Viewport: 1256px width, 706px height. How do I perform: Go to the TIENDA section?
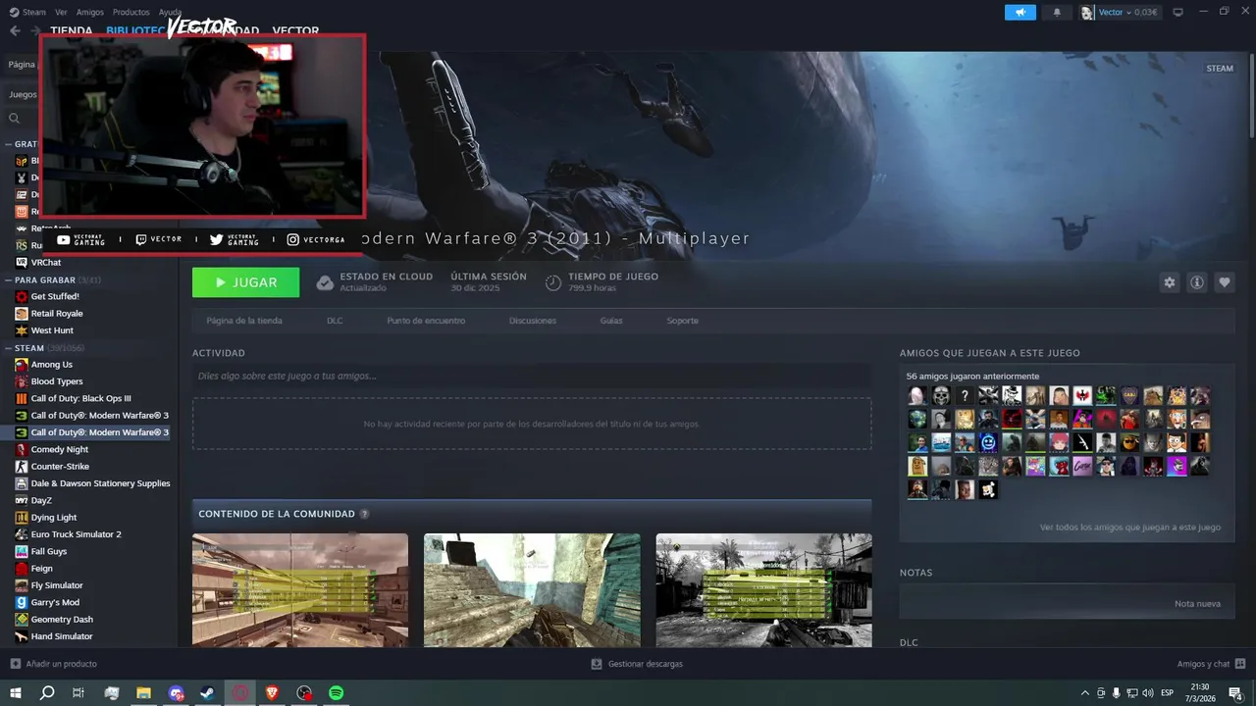72,30
